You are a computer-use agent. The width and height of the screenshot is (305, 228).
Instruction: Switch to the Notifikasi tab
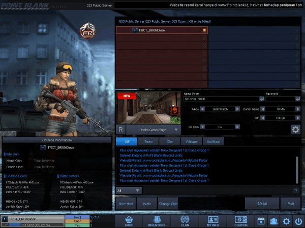pyautogui.click(x=213, y=141)
